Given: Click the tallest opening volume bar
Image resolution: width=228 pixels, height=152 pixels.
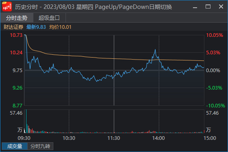Looking at the screenshot, I should [26, 121].
